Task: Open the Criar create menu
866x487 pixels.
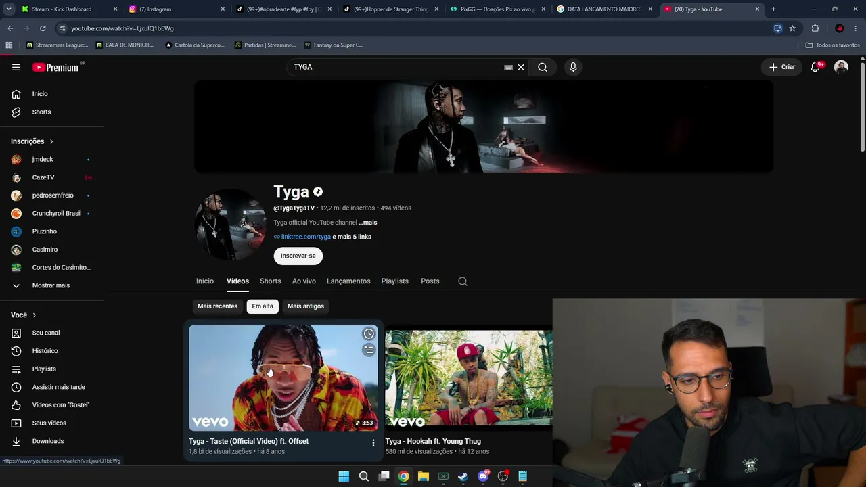Action: [x=782, y=67]
